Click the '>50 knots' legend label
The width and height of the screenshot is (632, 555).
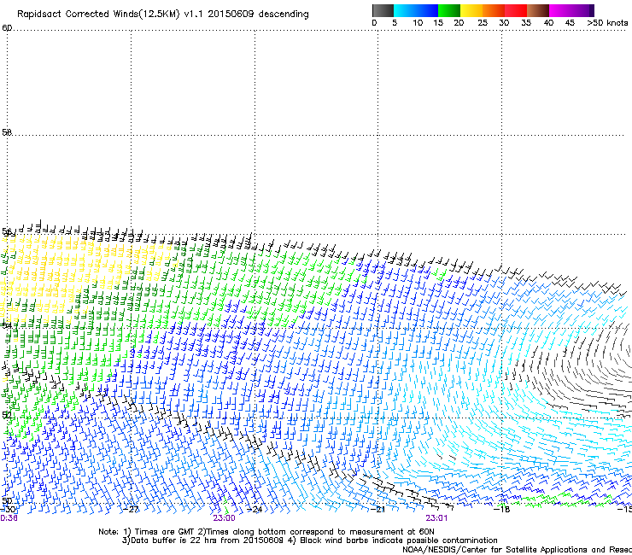(607, 23)
